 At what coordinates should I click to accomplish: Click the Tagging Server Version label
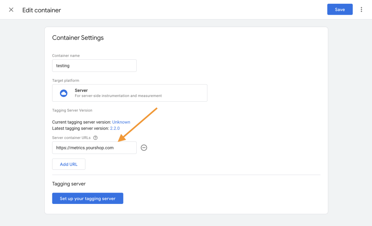click(72, 110)
